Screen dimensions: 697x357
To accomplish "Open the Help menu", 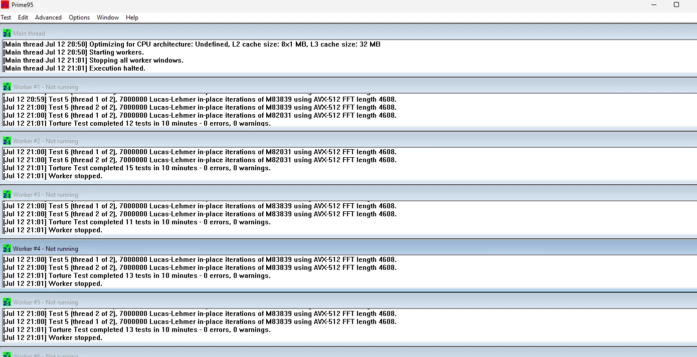I will (132, 18).
